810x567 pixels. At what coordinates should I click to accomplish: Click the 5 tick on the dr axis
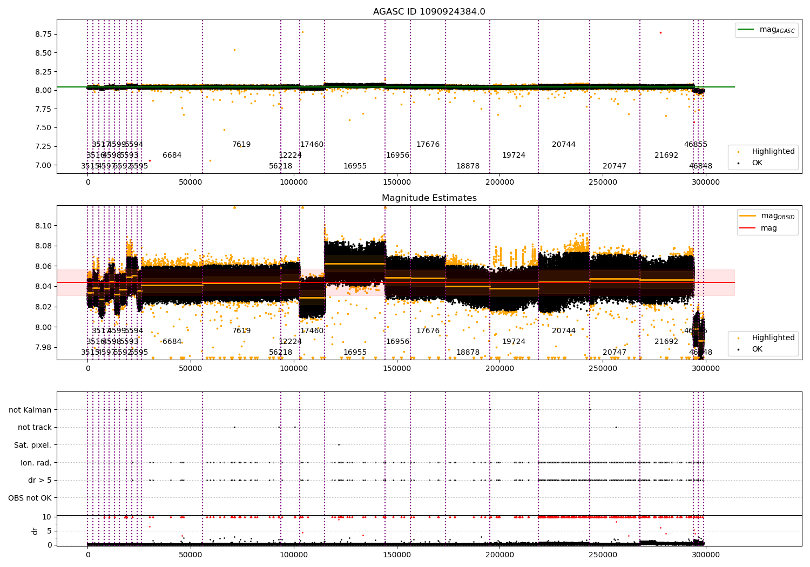(x=50, y=531)
